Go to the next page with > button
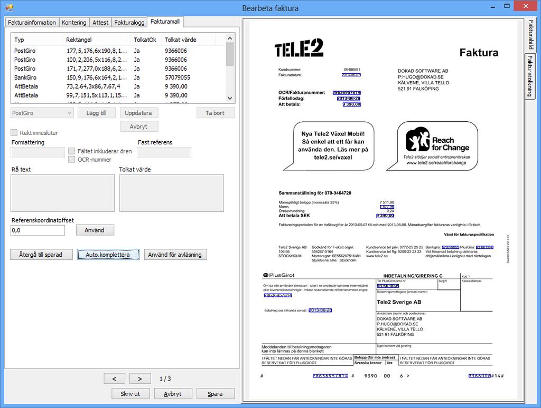The height and width of the screenshot is (408, 541). [140, 378]
